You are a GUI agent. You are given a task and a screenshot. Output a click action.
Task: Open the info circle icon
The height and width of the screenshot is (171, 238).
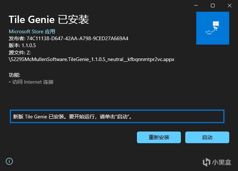[x=9, y=161]
